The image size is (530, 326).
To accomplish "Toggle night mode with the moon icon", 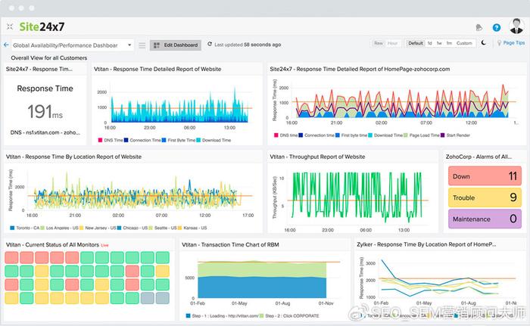I will point(484,43).
